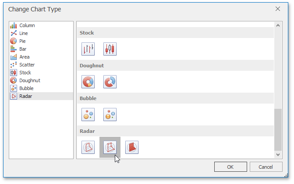
Task: Select Column in the chart category list
Action: click(x=27, y=25)
